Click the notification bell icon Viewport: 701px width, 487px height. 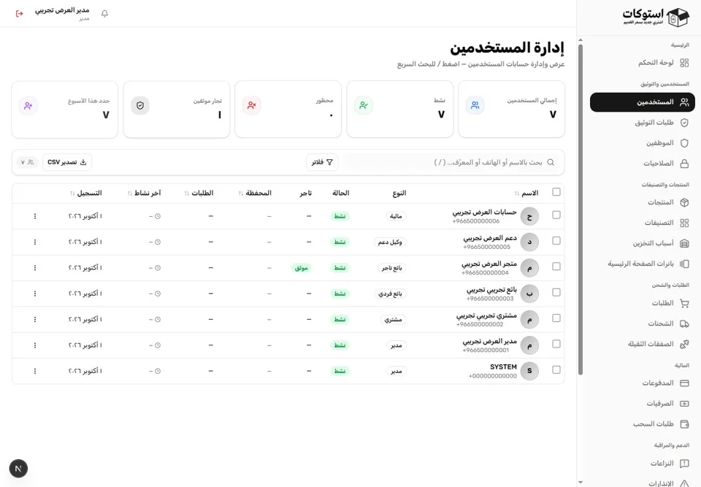click(x=104, y=13)
